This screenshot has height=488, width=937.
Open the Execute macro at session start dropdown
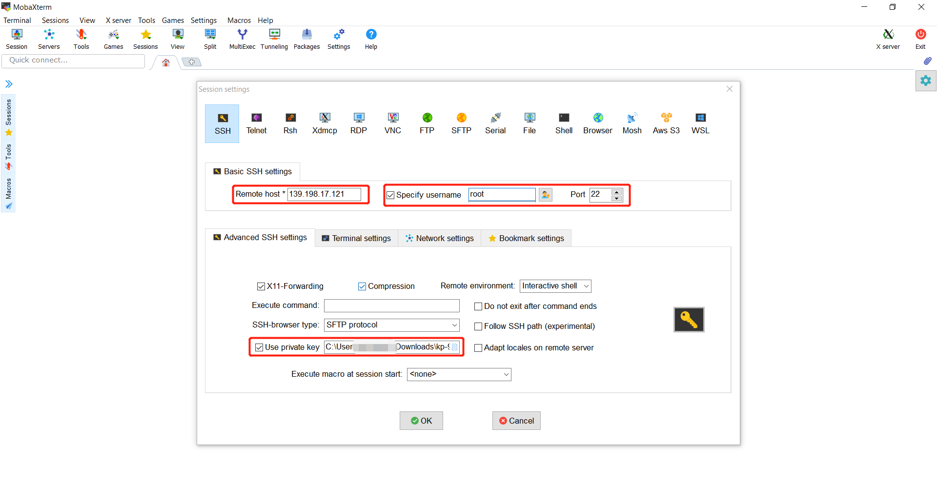[x=459, y=374]
